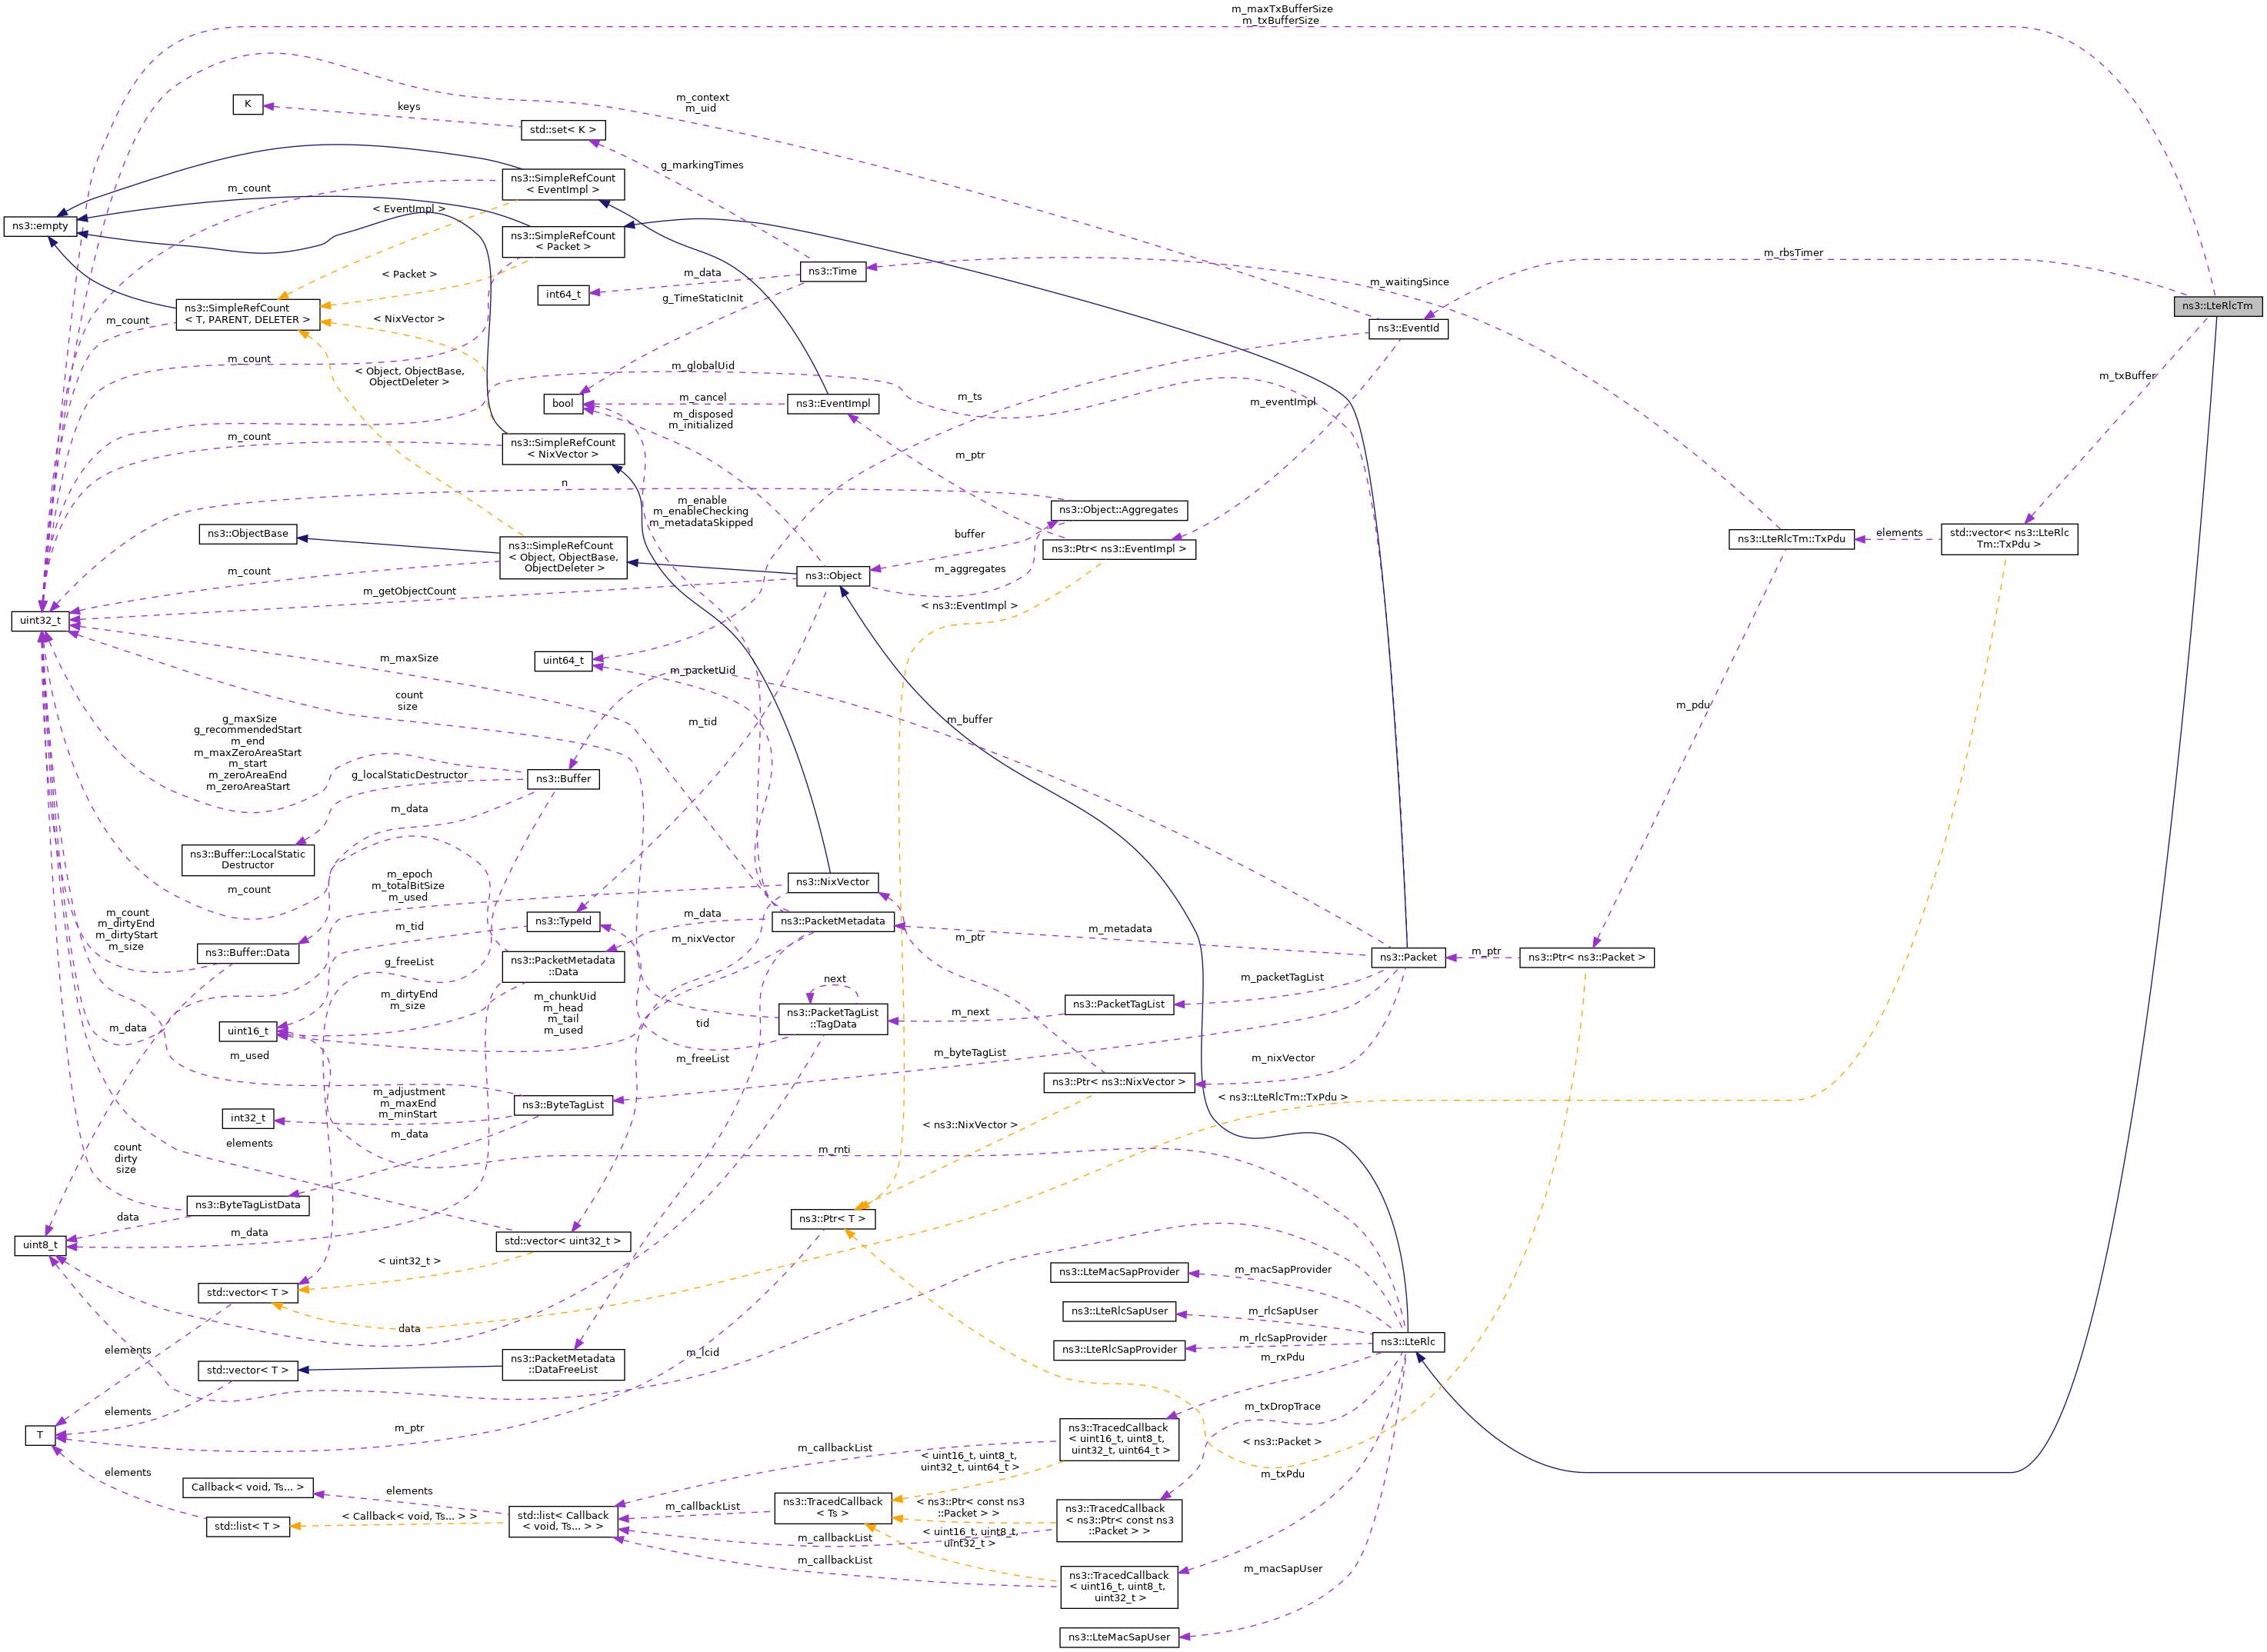
Task: Select the ns3::LteRlcSapProvider node
Action: (x=1118, y=1350)
